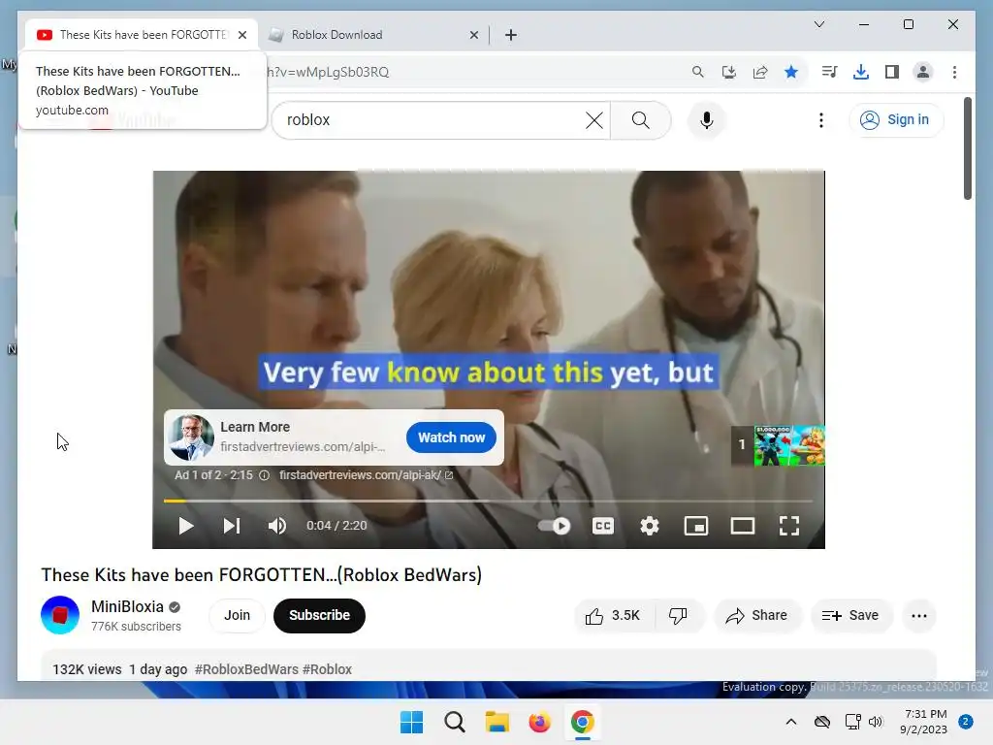993x745 pixels.
Task: Mute the video volume
Action: pyautogui.click(x=276, y=526)
